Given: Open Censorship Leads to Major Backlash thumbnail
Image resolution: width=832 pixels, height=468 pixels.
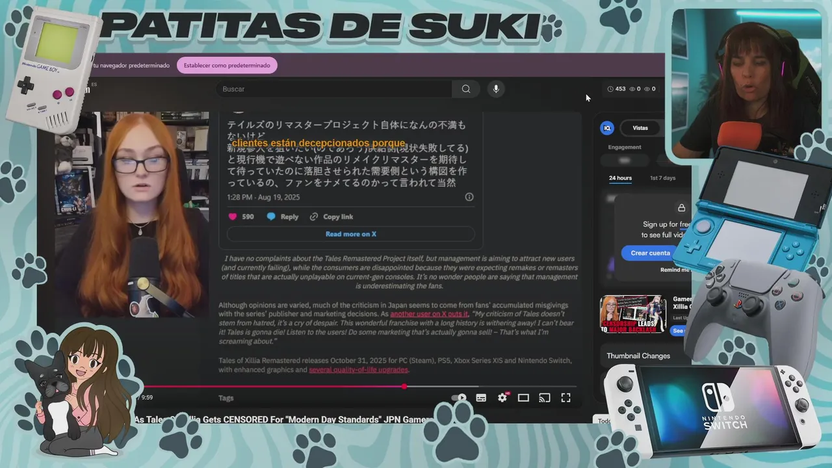Looking at the screenshot, I should click(633, 314).
